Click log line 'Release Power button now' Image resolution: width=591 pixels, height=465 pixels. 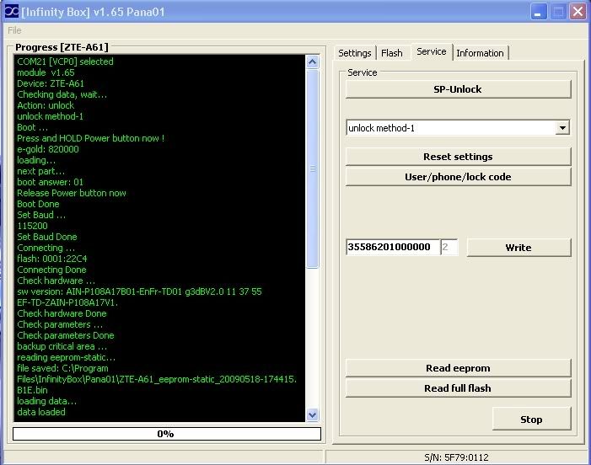tap(71, 193)
